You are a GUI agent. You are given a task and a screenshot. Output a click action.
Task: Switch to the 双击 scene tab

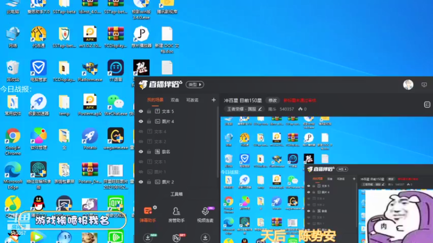[175, 100]
